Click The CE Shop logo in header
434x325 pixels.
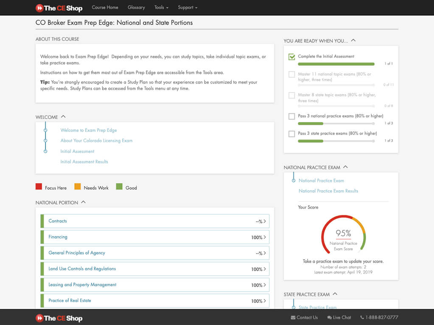(59, 8)
